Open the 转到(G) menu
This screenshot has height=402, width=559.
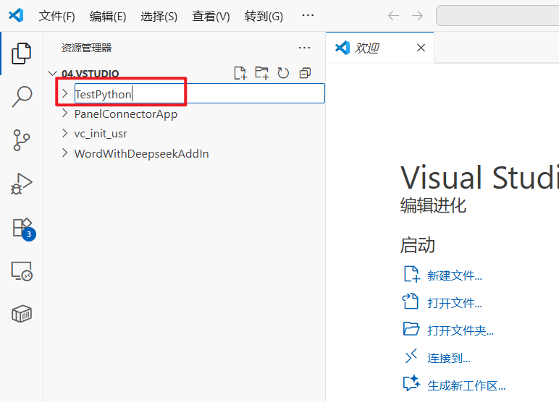point(264,16)
